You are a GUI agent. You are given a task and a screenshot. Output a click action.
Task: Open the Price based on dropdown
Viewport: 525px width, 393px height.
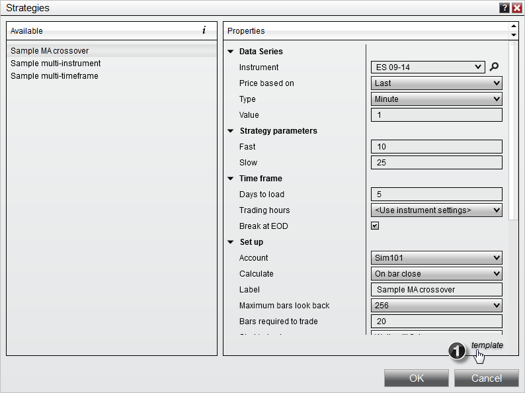436,83
